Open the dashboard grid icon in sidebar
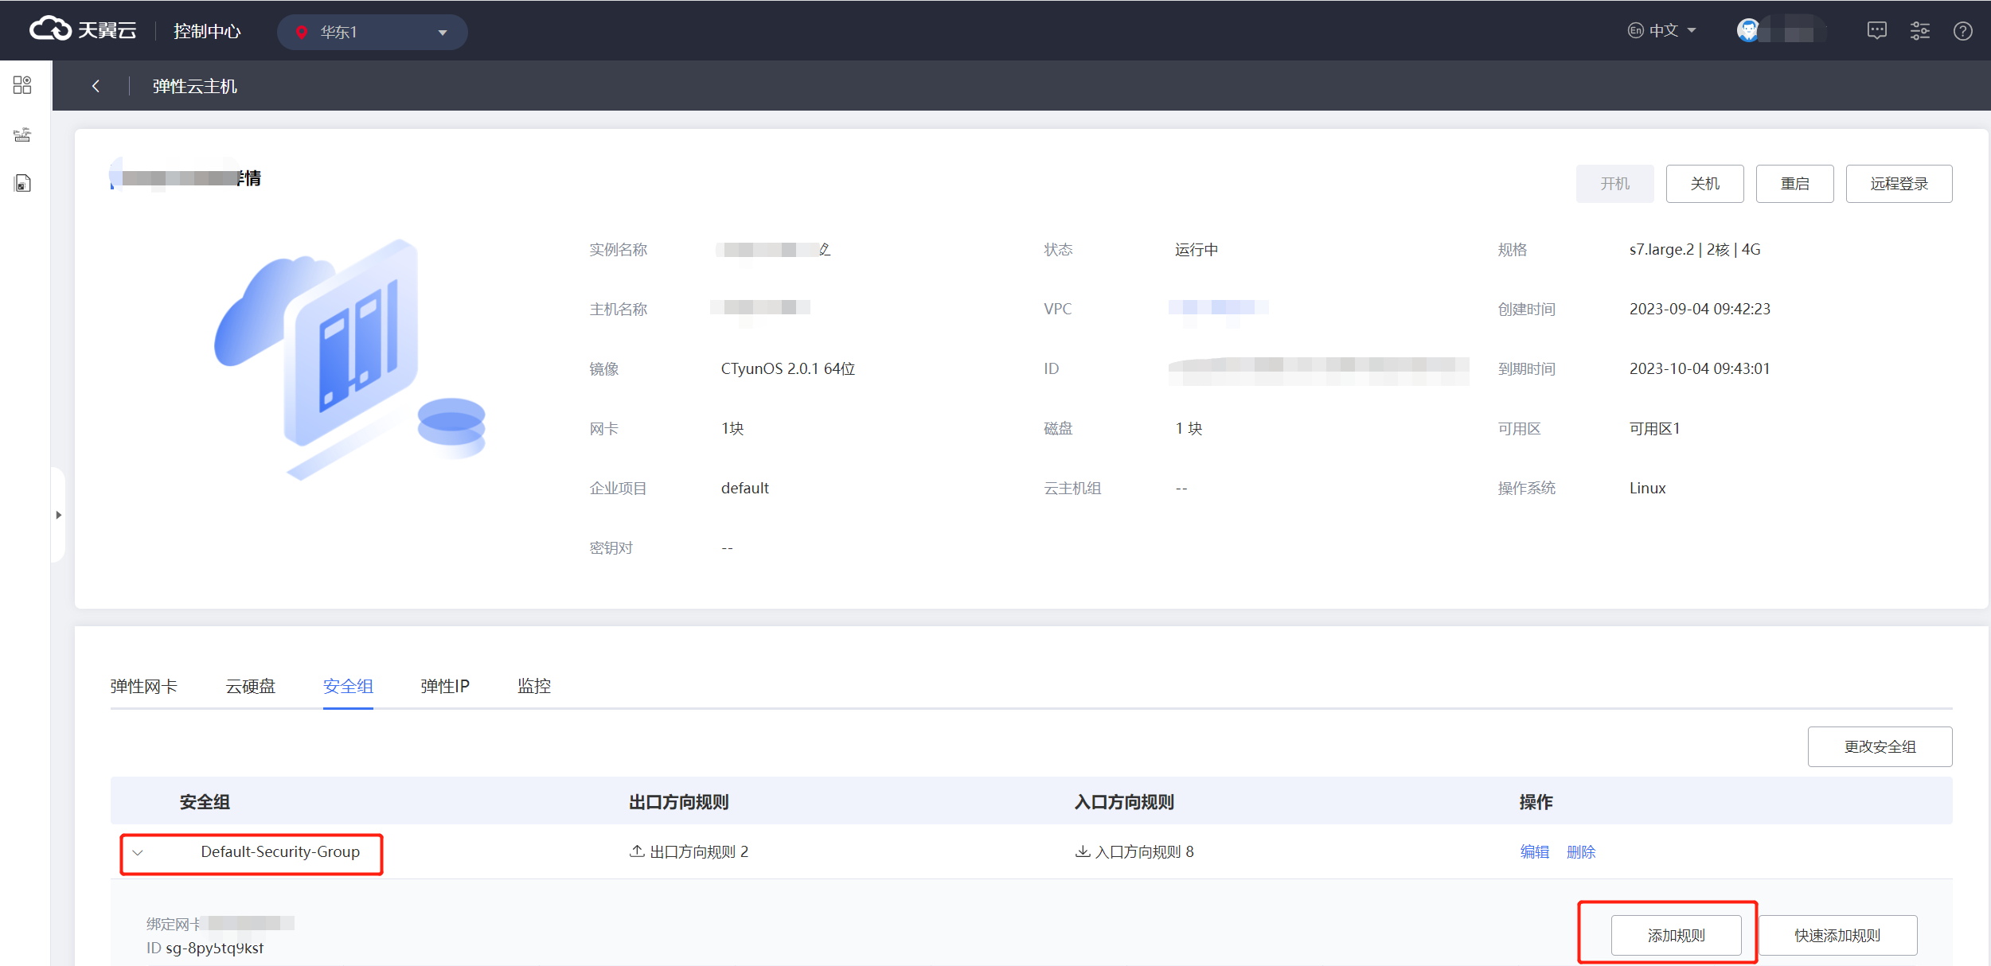The image size is (1991, 966). coord(22,85)
